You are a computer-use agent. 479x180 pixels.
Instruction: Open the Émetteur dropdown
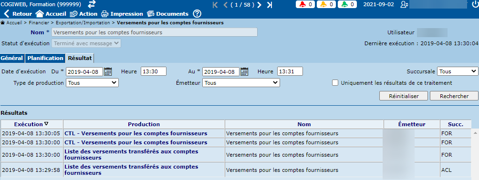[x=241, y=83]
